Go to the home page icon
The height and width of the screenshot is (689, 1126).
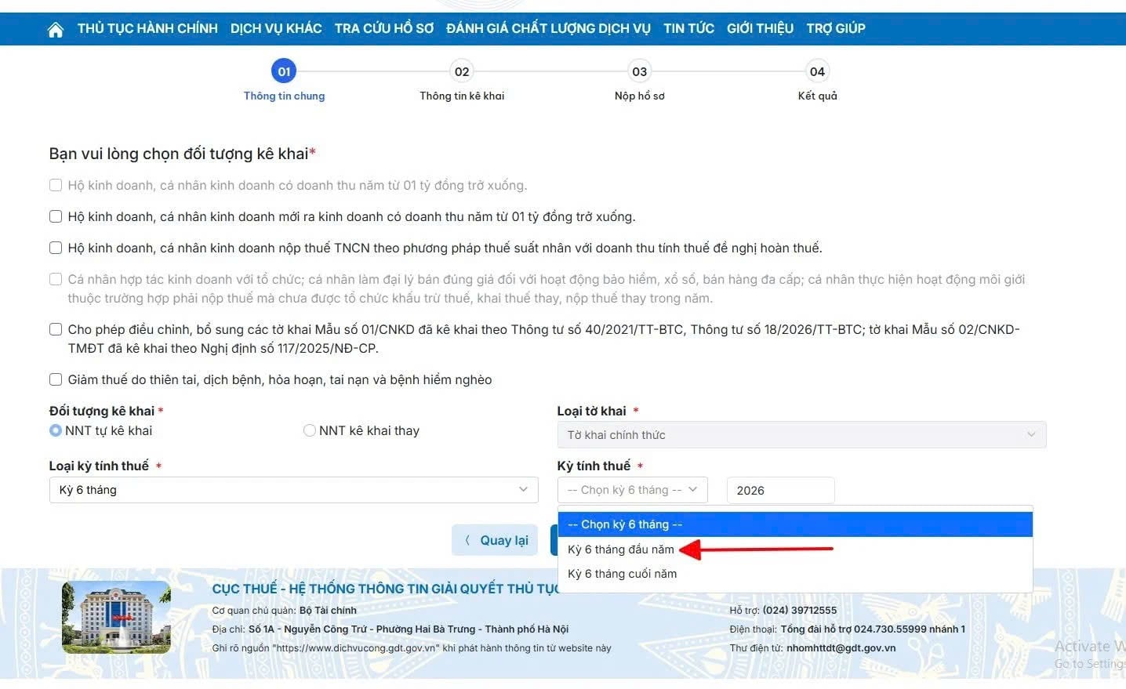click(x=56, y=30)
